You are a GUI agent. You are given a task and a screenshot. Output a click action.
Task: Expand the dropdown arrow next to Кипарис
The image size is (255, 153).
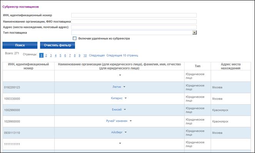[125, 98]
